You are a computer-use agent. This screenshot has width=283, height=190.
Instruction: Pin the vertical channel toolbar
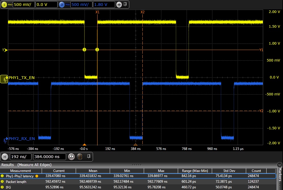click(125, 4)
